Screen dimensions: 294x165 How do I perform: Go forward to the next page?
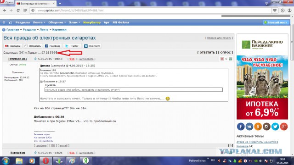(x=11, y=11)
